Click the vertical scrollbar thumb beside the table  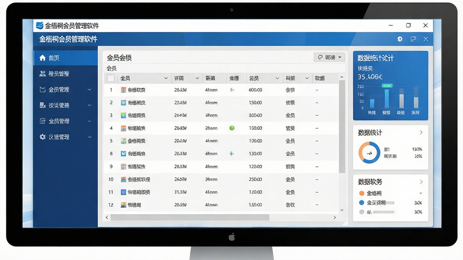click(342, 126)
